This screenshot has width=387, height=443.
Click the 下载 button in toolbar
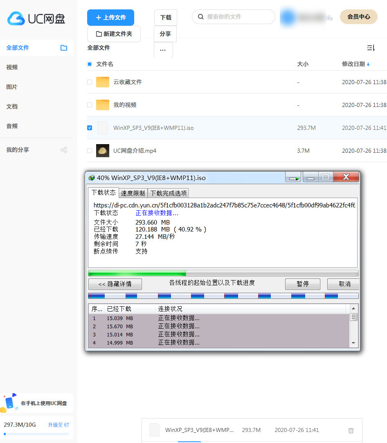(x=166, y=18)
